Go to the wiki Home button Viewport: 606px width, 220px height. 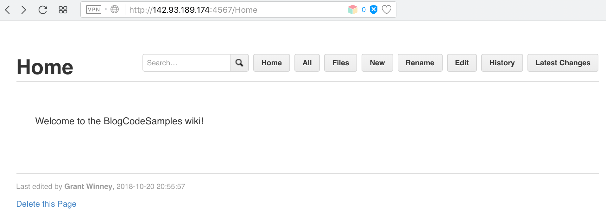coord(271,63)
